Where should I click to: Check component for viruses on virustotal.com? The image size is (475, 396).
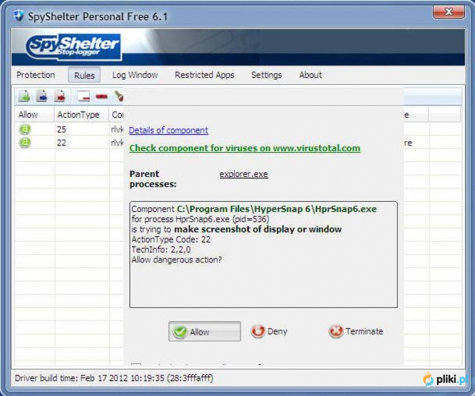[245, 148]
